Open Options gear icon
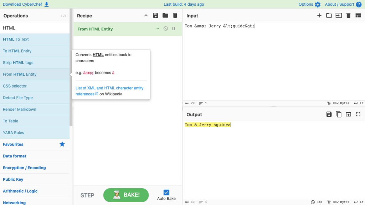This screenshot has width=365, height=205. tap(318, 4)
